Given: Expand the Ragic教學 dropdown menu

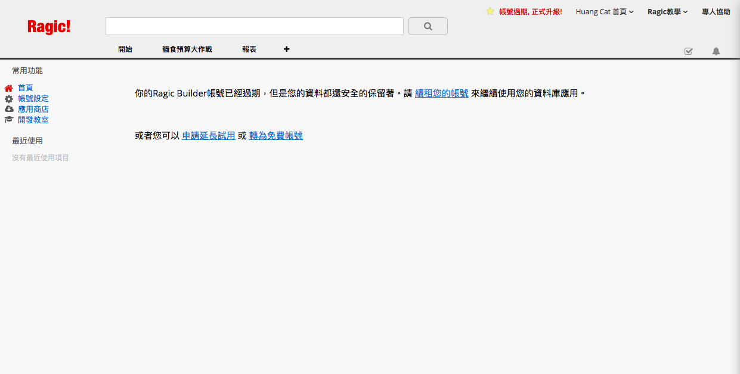Looking at the screenshot, I should click(668, 11).
